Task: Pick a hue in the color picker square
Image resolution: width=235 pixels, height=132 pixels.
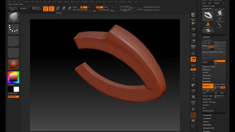Action: (x=14, y=77)
